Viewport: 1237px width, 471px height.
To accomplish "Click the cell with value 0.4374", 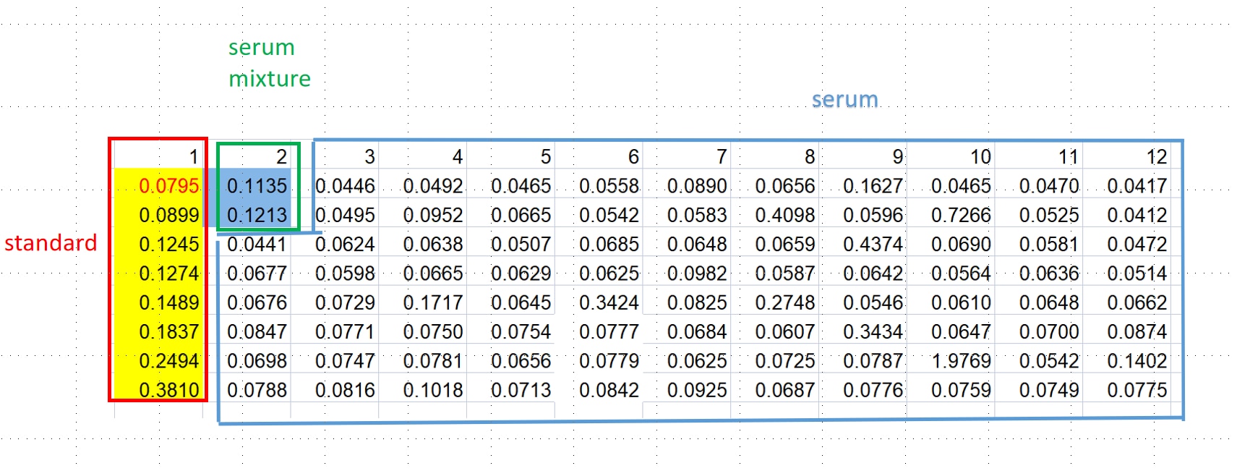I will [873, 245].
